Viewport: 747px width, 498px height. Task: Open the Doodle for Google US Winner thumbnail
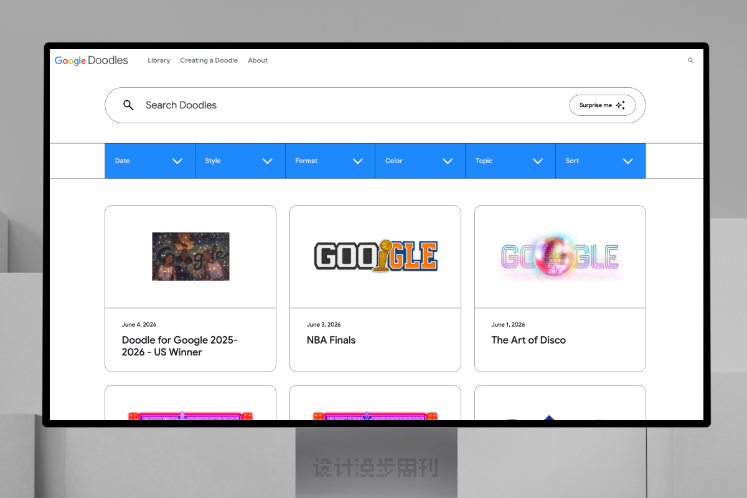click(x=190, y=256)
